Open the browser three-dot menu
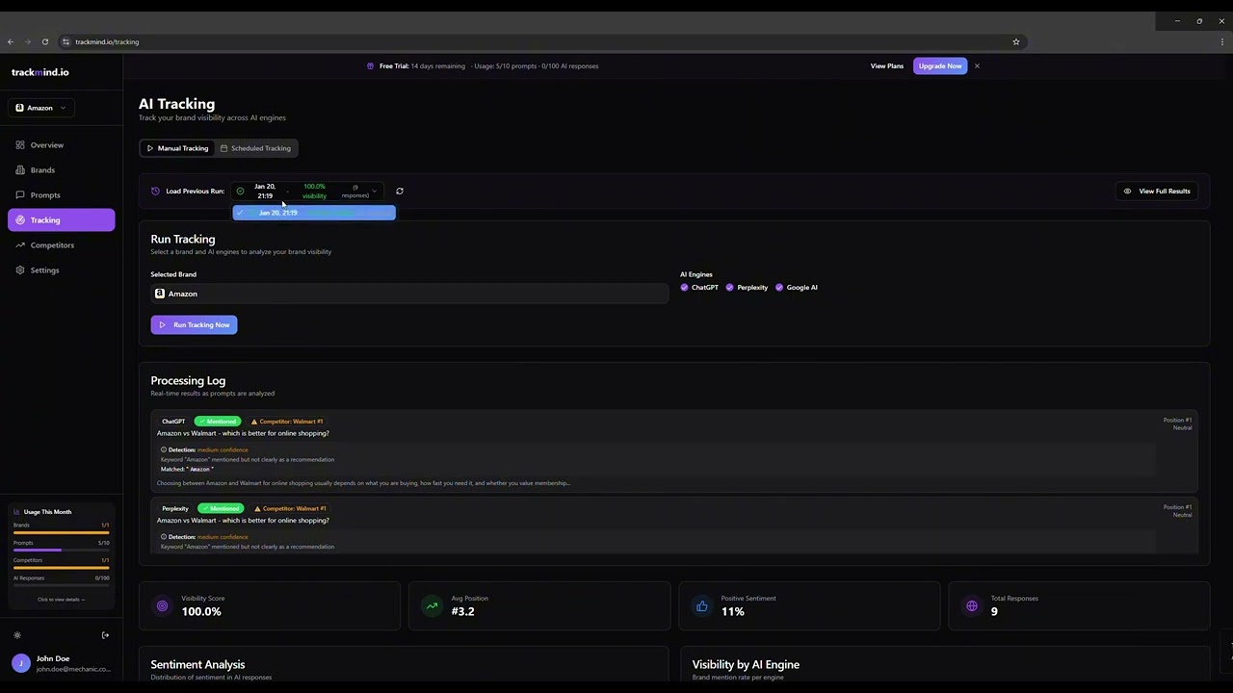 [x=1223, y=41]
